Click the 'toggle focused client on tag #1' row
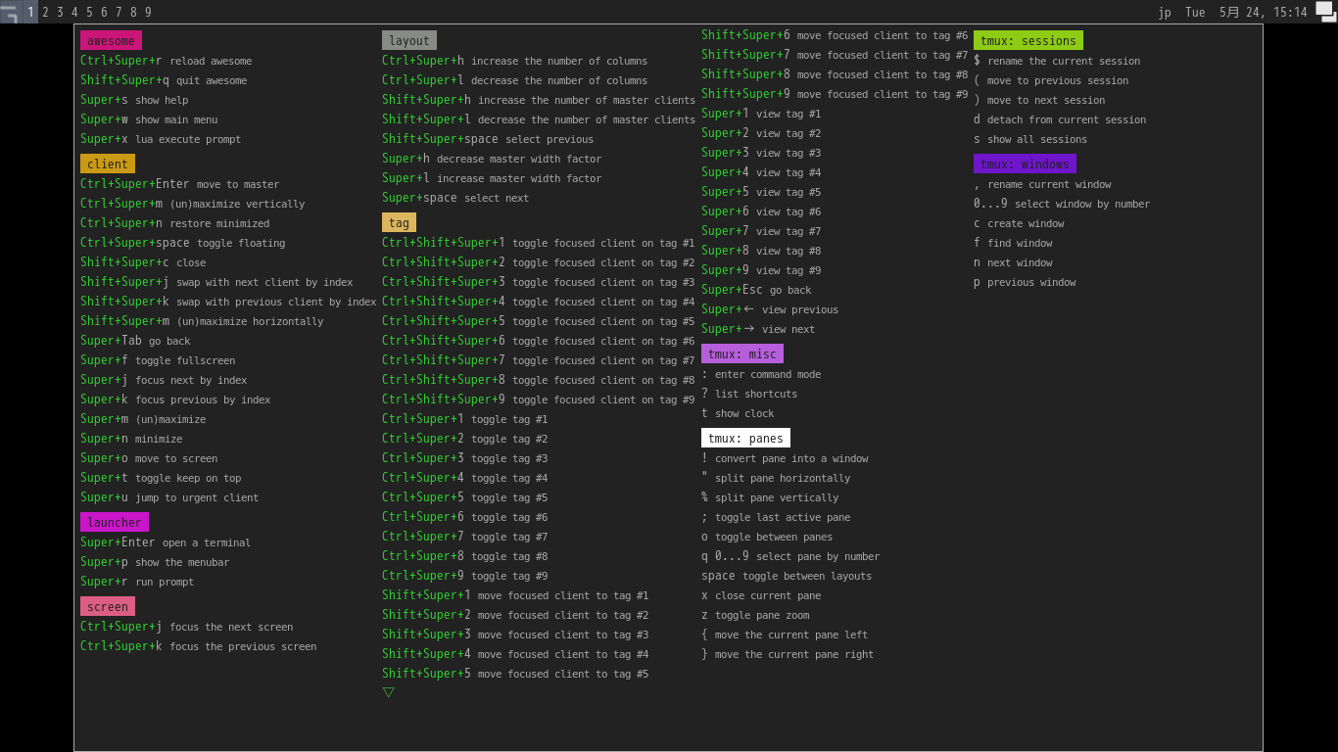The width and height of the screenshot is (1338, 752). [x=539, y=243]
